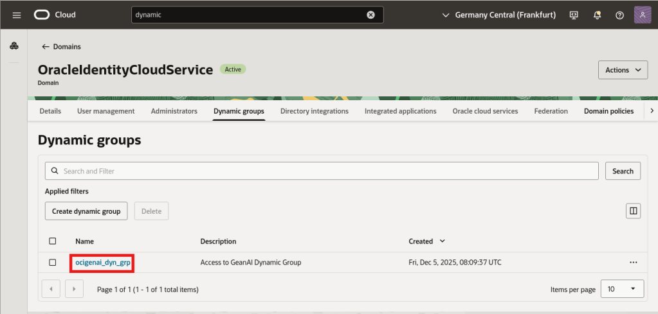The width and height of the screenshot is (658, 314).
Task: Open the column layout settings icon
Action: click(633, 211)
